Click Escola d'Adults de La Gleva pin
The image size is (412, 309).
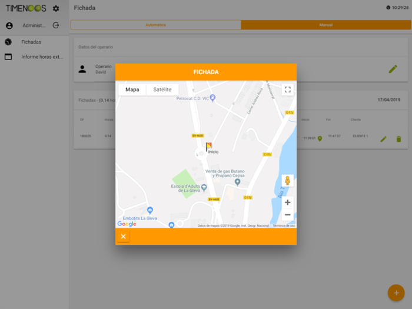click(x=204, y=188)
